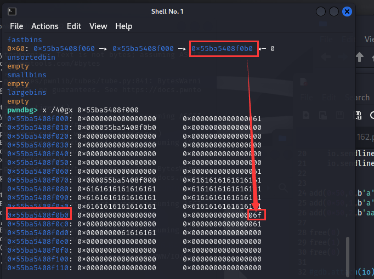Screen dimensions: 374x279
Task: Maximize the Shell No. 1 window
Action: (334, 12)
